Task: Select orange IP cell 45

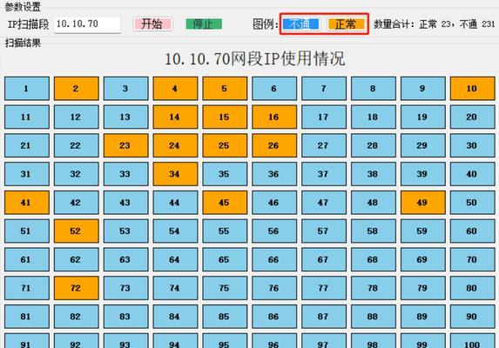Action: 225,203
